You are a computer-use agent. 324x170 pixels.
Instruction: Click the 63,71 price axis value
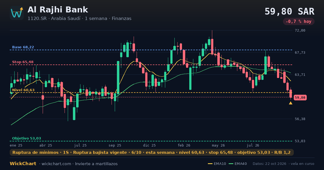(300, 75)
